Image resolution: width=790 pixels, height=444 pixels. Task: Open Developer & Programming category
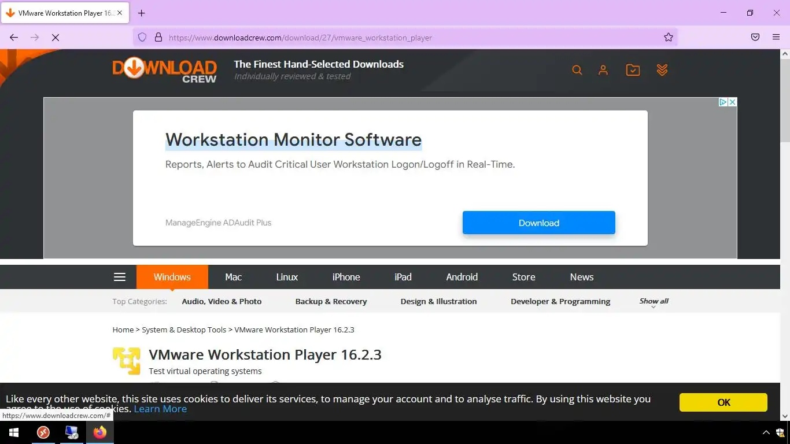coord(560,301)
